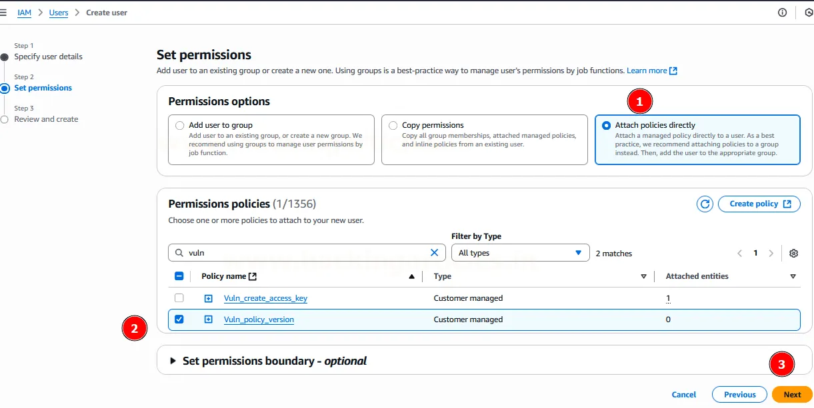Refresh the permissions policies list
The image size is (814, 408).
(x=705, y=204)
